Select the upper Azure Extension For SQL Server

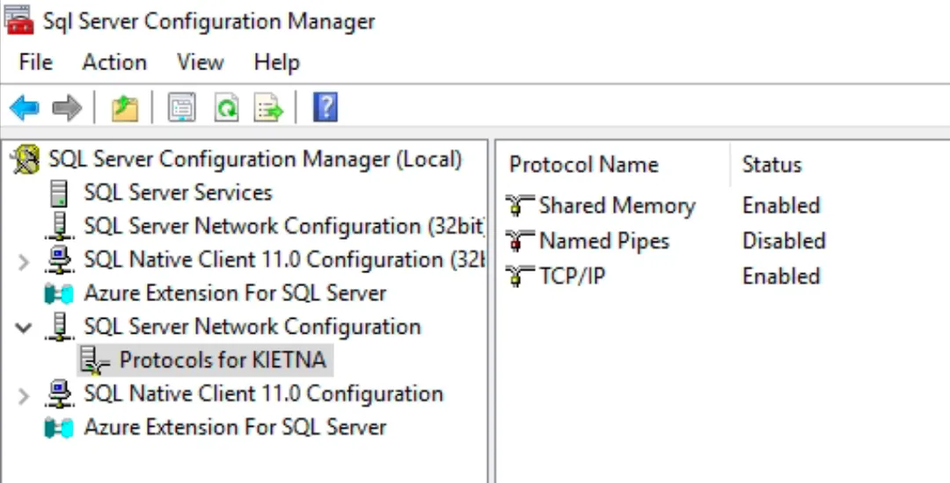235,294
